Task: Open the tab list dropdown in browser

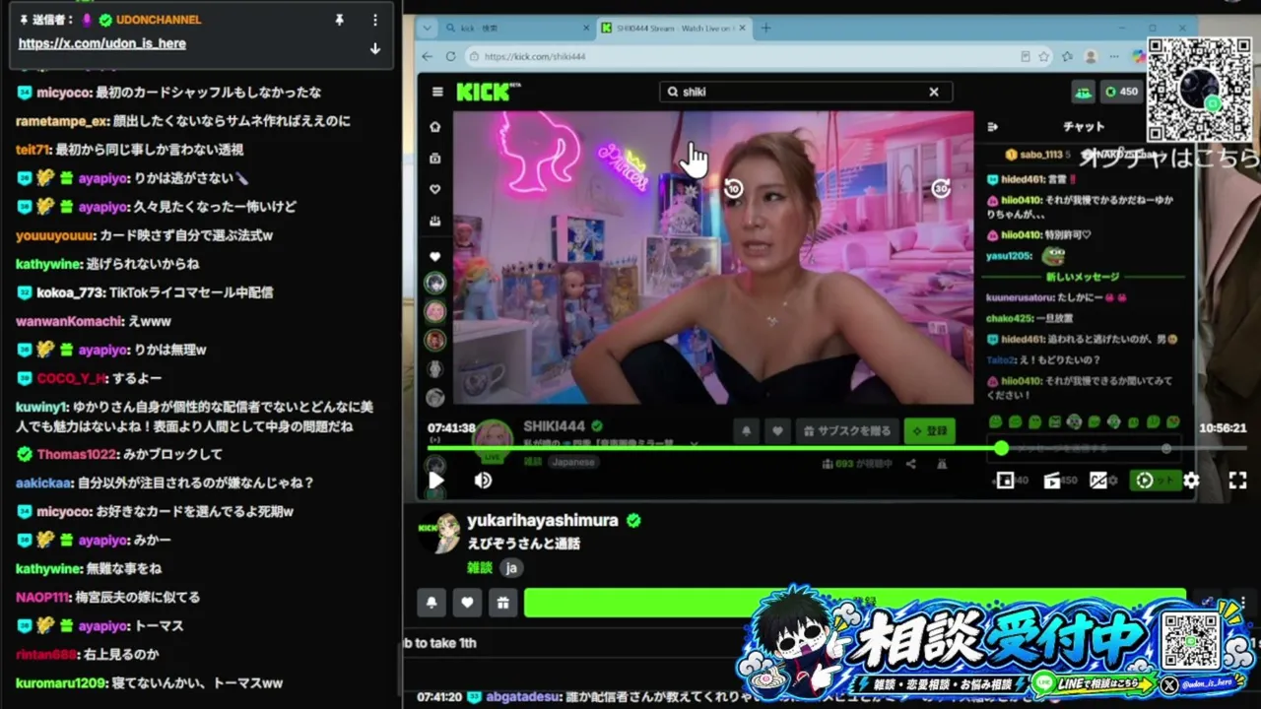Action: [429, 28]
